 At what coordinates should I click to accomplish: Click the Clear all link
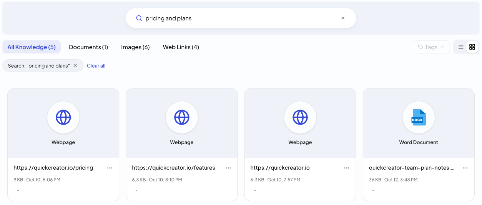(x=96, y=66)
